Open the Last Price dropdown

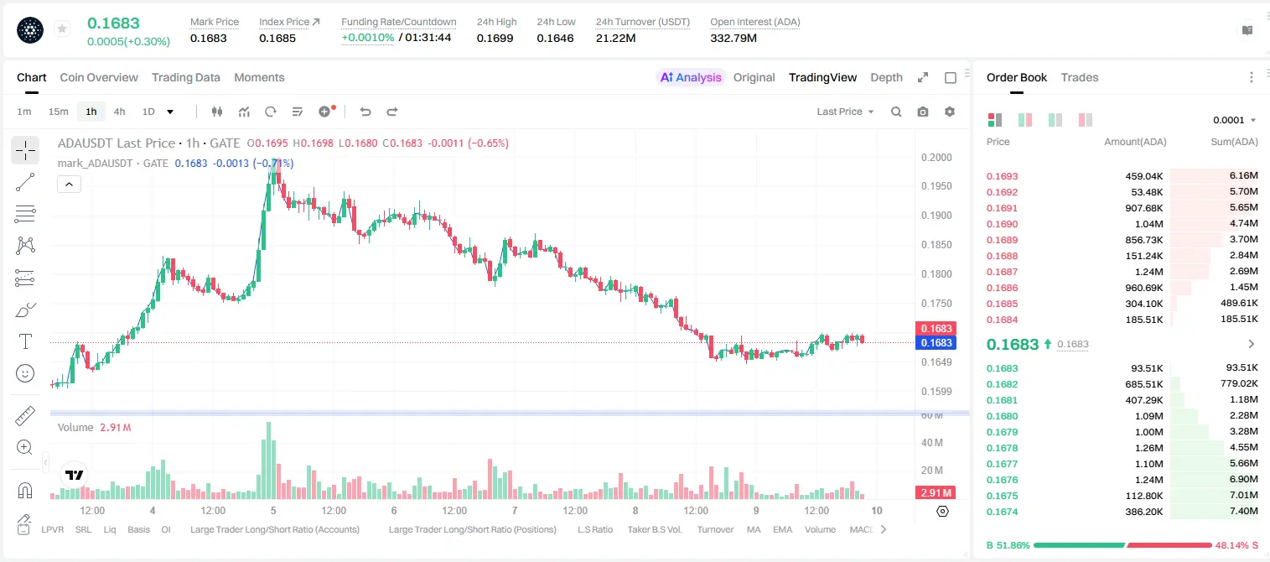click(845, 112)
